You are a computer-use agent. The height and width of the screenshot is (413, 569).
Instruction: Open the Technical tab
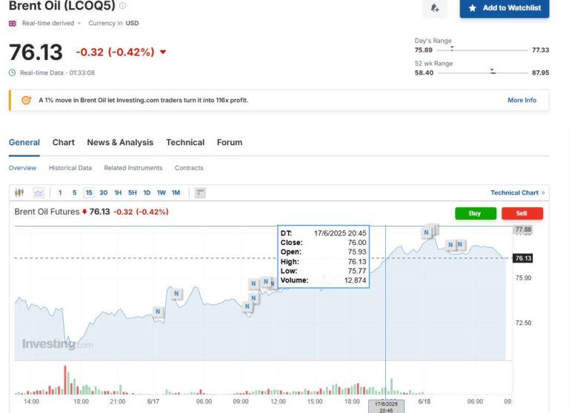[185, 142]
